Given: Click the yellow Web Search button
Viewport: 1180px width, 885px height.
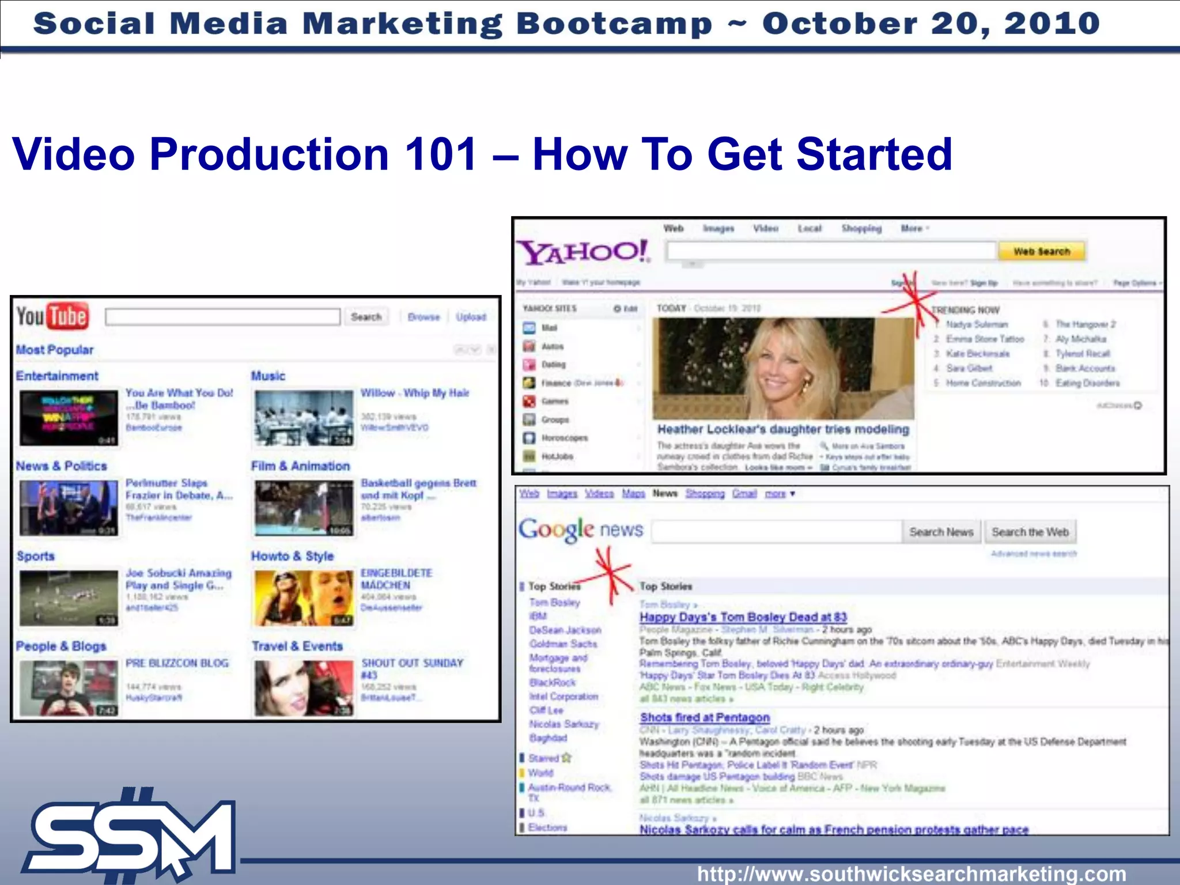Looking at the screenshot, I should pos(1042,251).
